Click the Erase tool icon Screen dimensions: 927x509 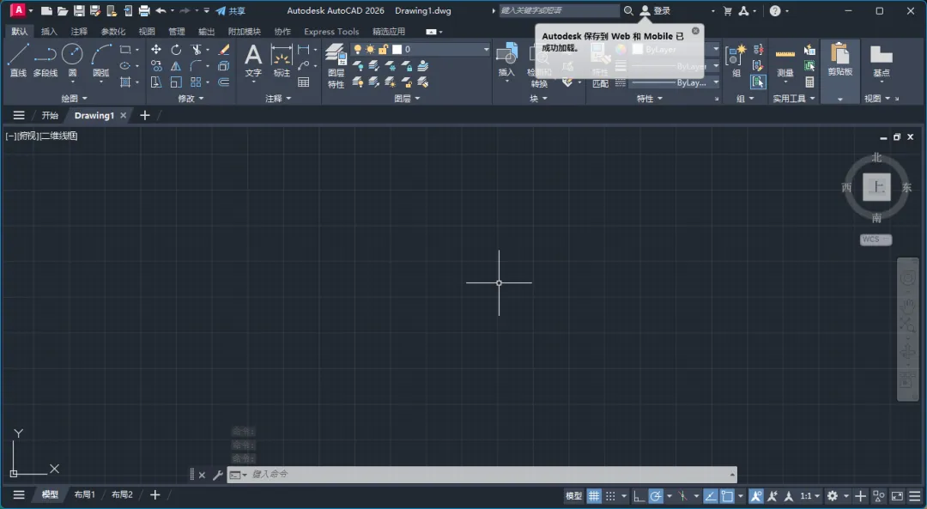[x=223, y=50]
